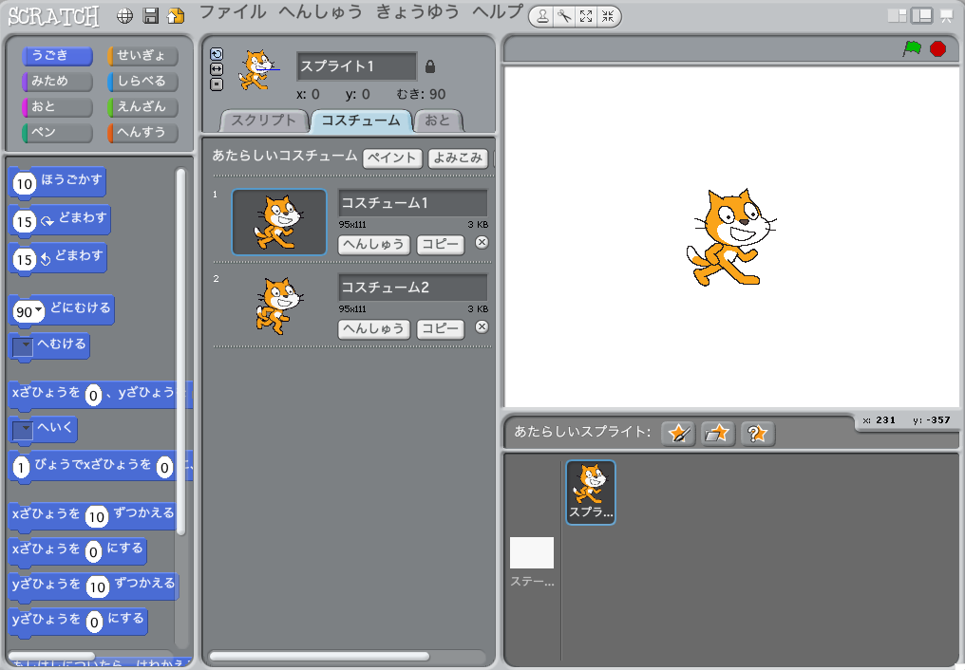The width and height of the screenshot is (965, 670).
Task: Select the しらべる block category
Action: click(x=142, y=81)
